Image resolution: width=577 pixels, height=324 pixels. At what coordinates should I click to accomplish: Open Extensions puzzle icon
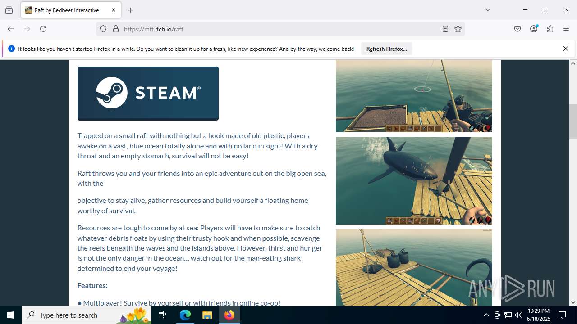click(550, 29)
